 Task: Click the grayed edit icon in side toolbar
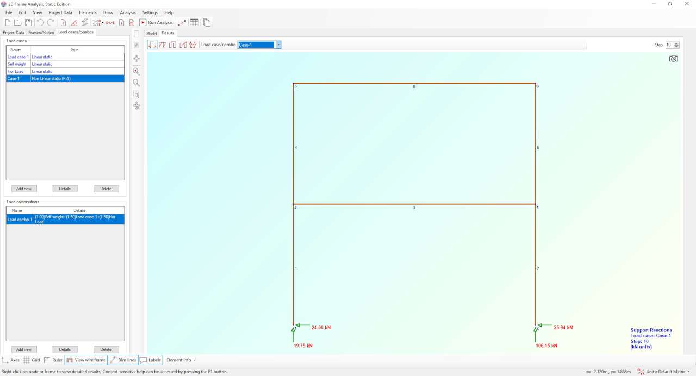(136, 45)
